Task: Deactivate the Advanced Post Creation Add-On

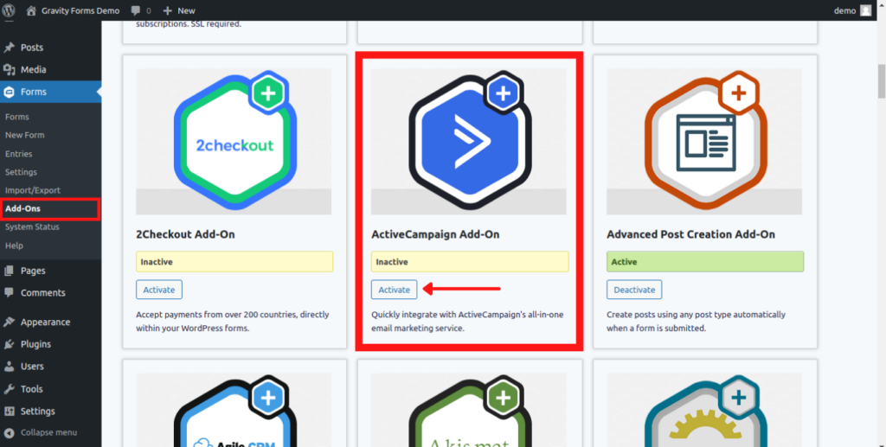Action: coord(634,290)
